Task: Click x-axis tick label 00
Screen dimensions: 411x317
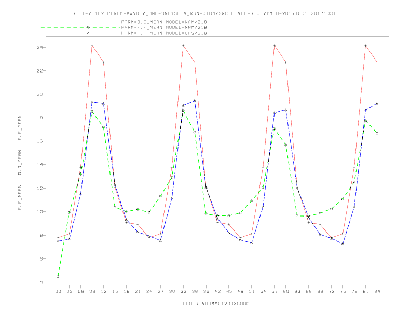Action: [x=58, y=291]
